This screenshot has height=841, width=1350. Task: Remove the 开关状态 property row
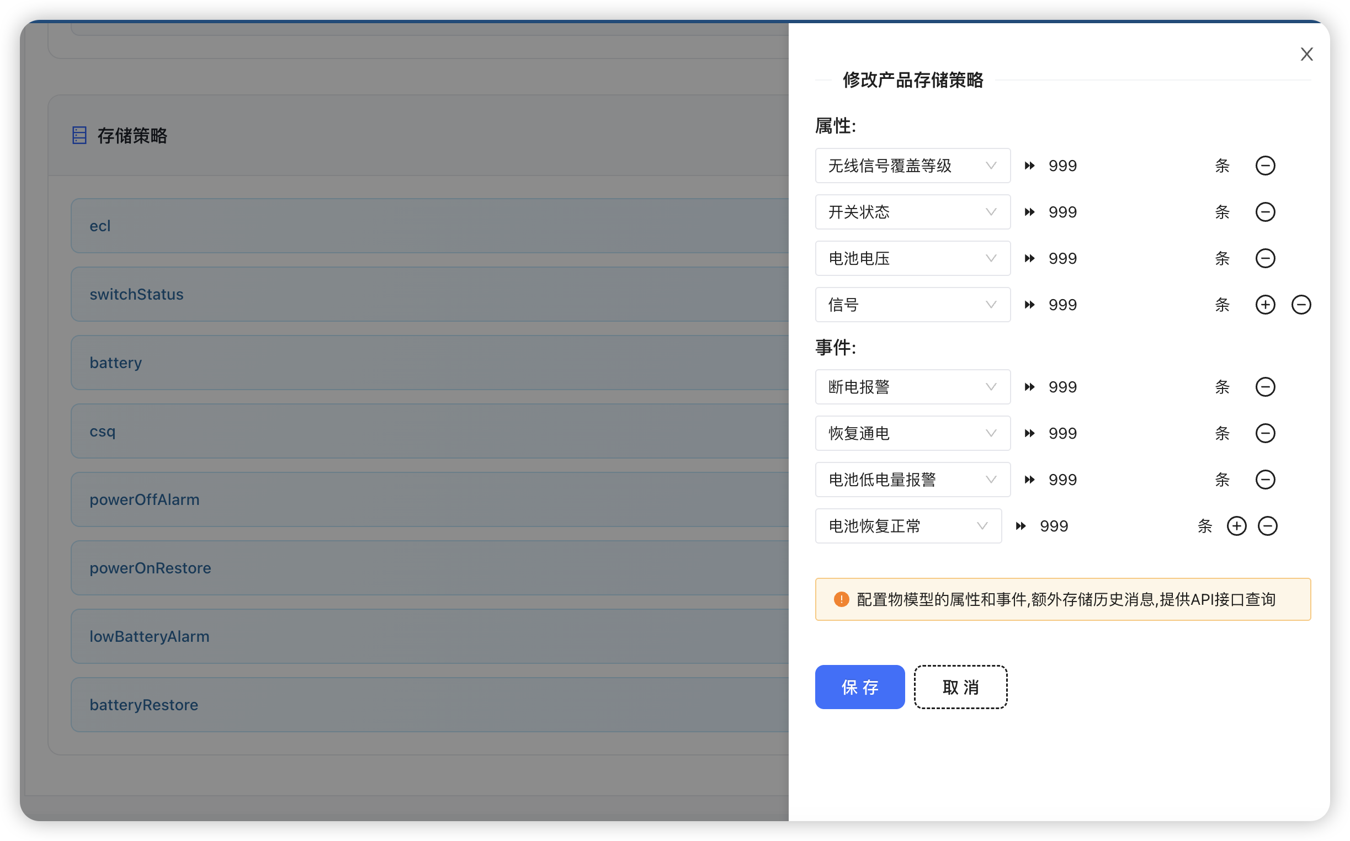1266,212
